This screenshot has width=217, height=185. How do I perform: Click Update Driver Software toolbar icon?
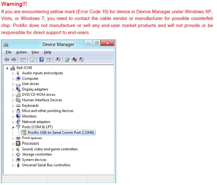(x=68, y=60)
